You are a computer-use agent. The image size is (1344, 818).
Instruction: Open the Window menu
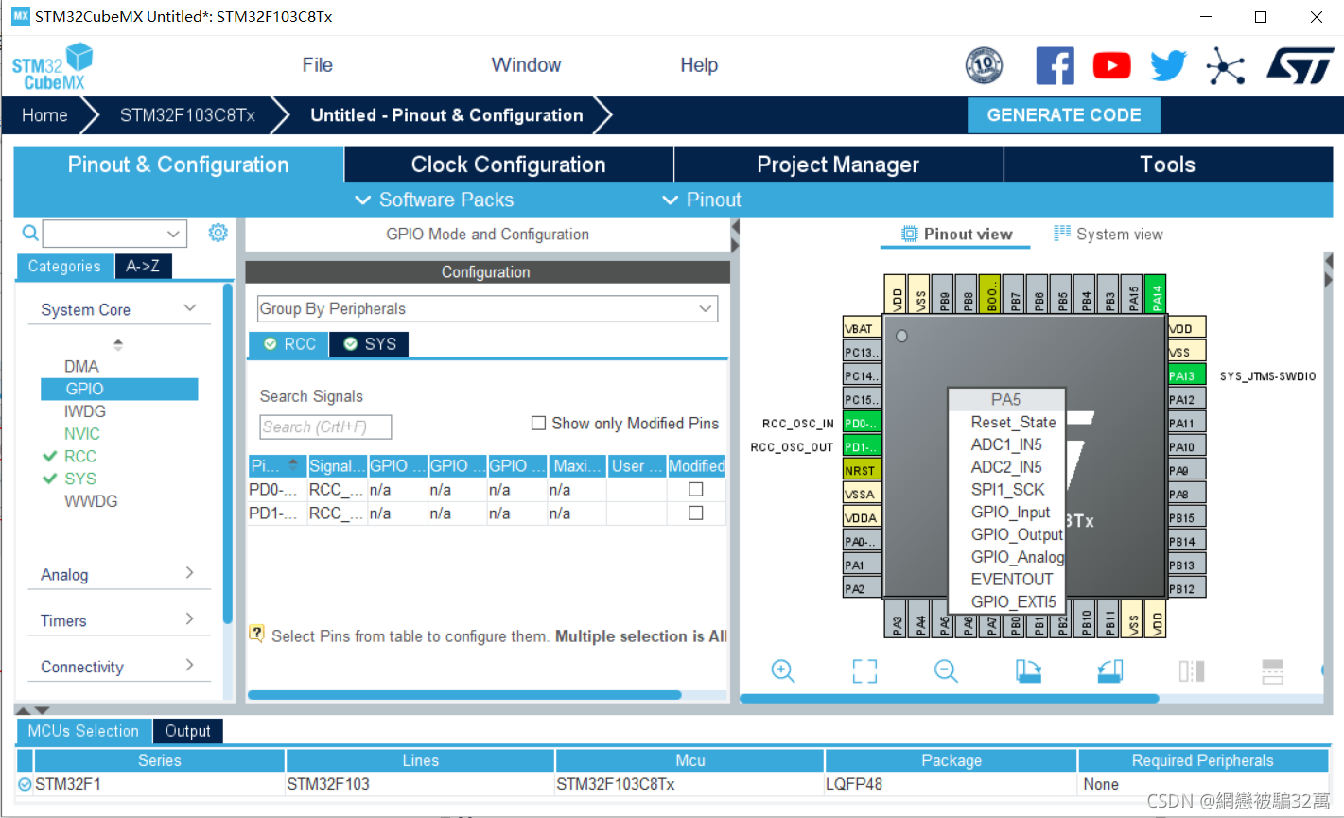526,65
